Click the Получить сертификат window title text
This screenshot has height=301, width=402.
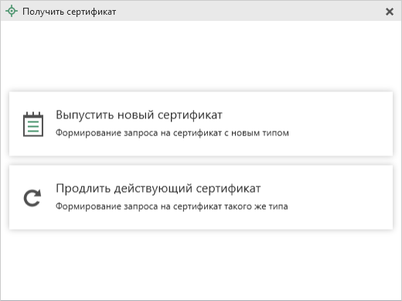coord(70,12)
